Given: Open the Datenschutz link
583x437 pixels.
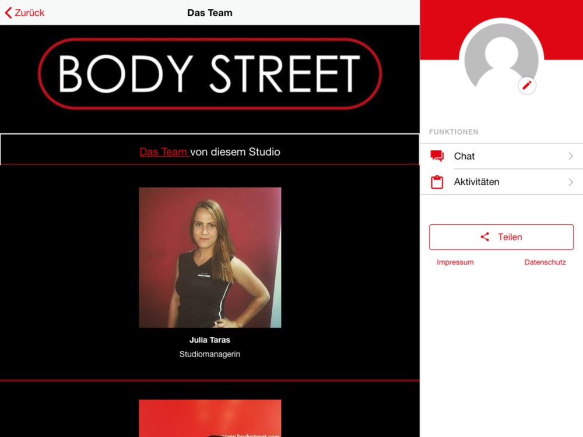Looking at the screenshot, I should click(x=545, y=262).
